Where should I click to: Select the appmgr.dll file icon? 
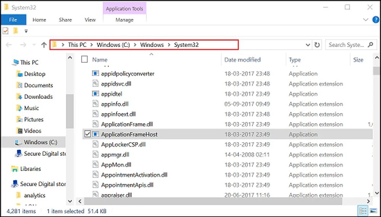coord(96,154)
